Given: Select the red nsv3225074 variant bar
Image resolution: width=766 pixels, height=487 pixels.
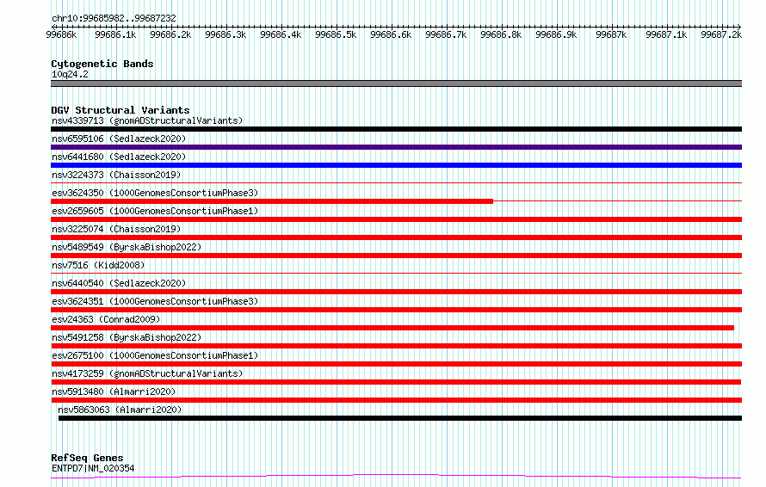Looking at the screenshot, I should [x=396, y=237].
